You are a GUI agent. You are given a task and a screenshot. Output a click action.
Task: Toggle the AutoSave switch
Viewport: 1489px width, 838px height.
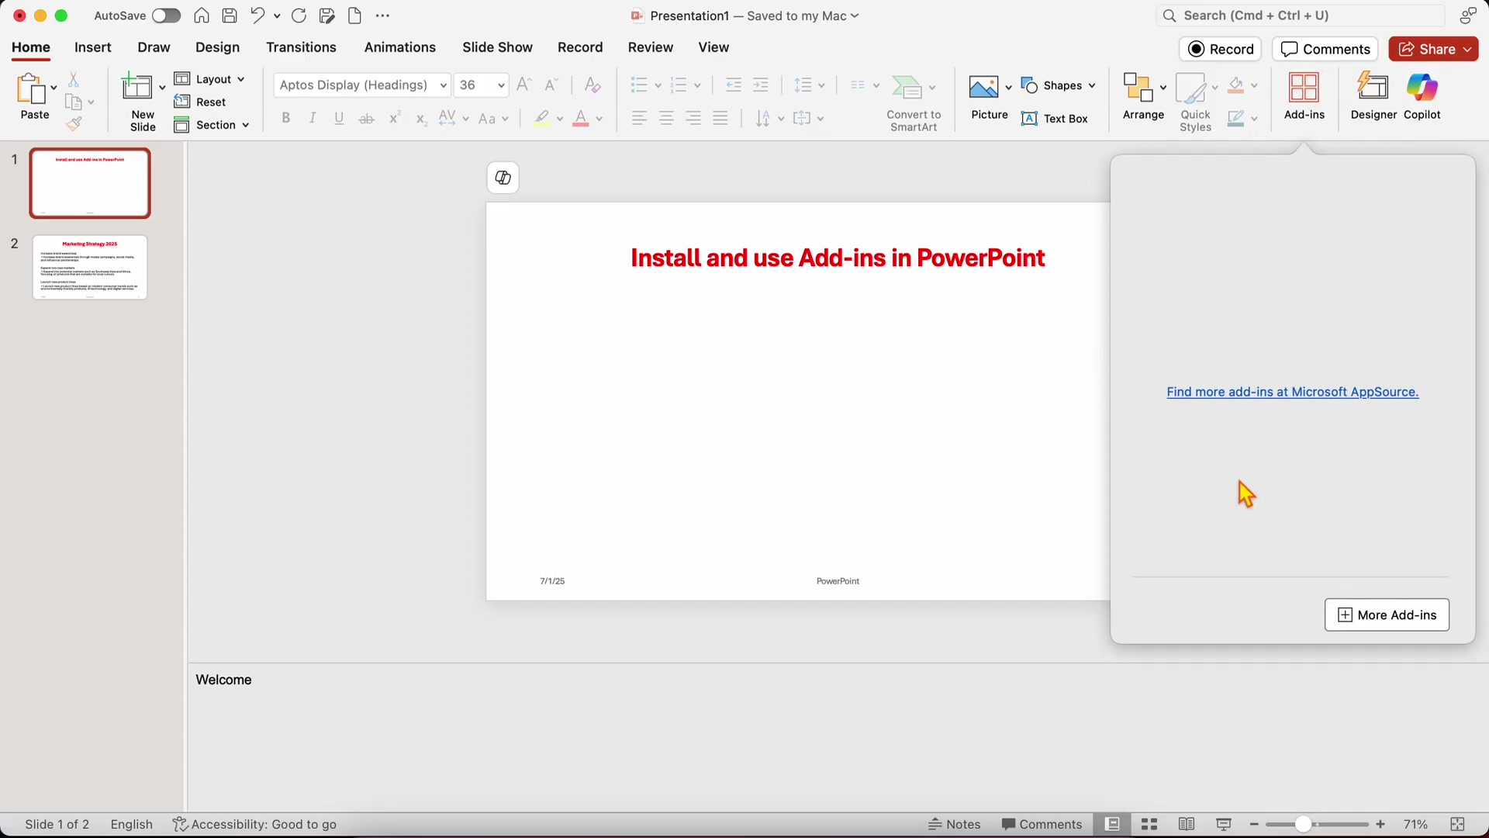[166, 16]
